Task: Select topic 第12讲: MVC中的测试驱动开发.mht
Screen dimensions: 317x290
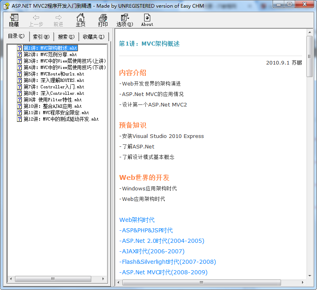Action: coord(61,119)
